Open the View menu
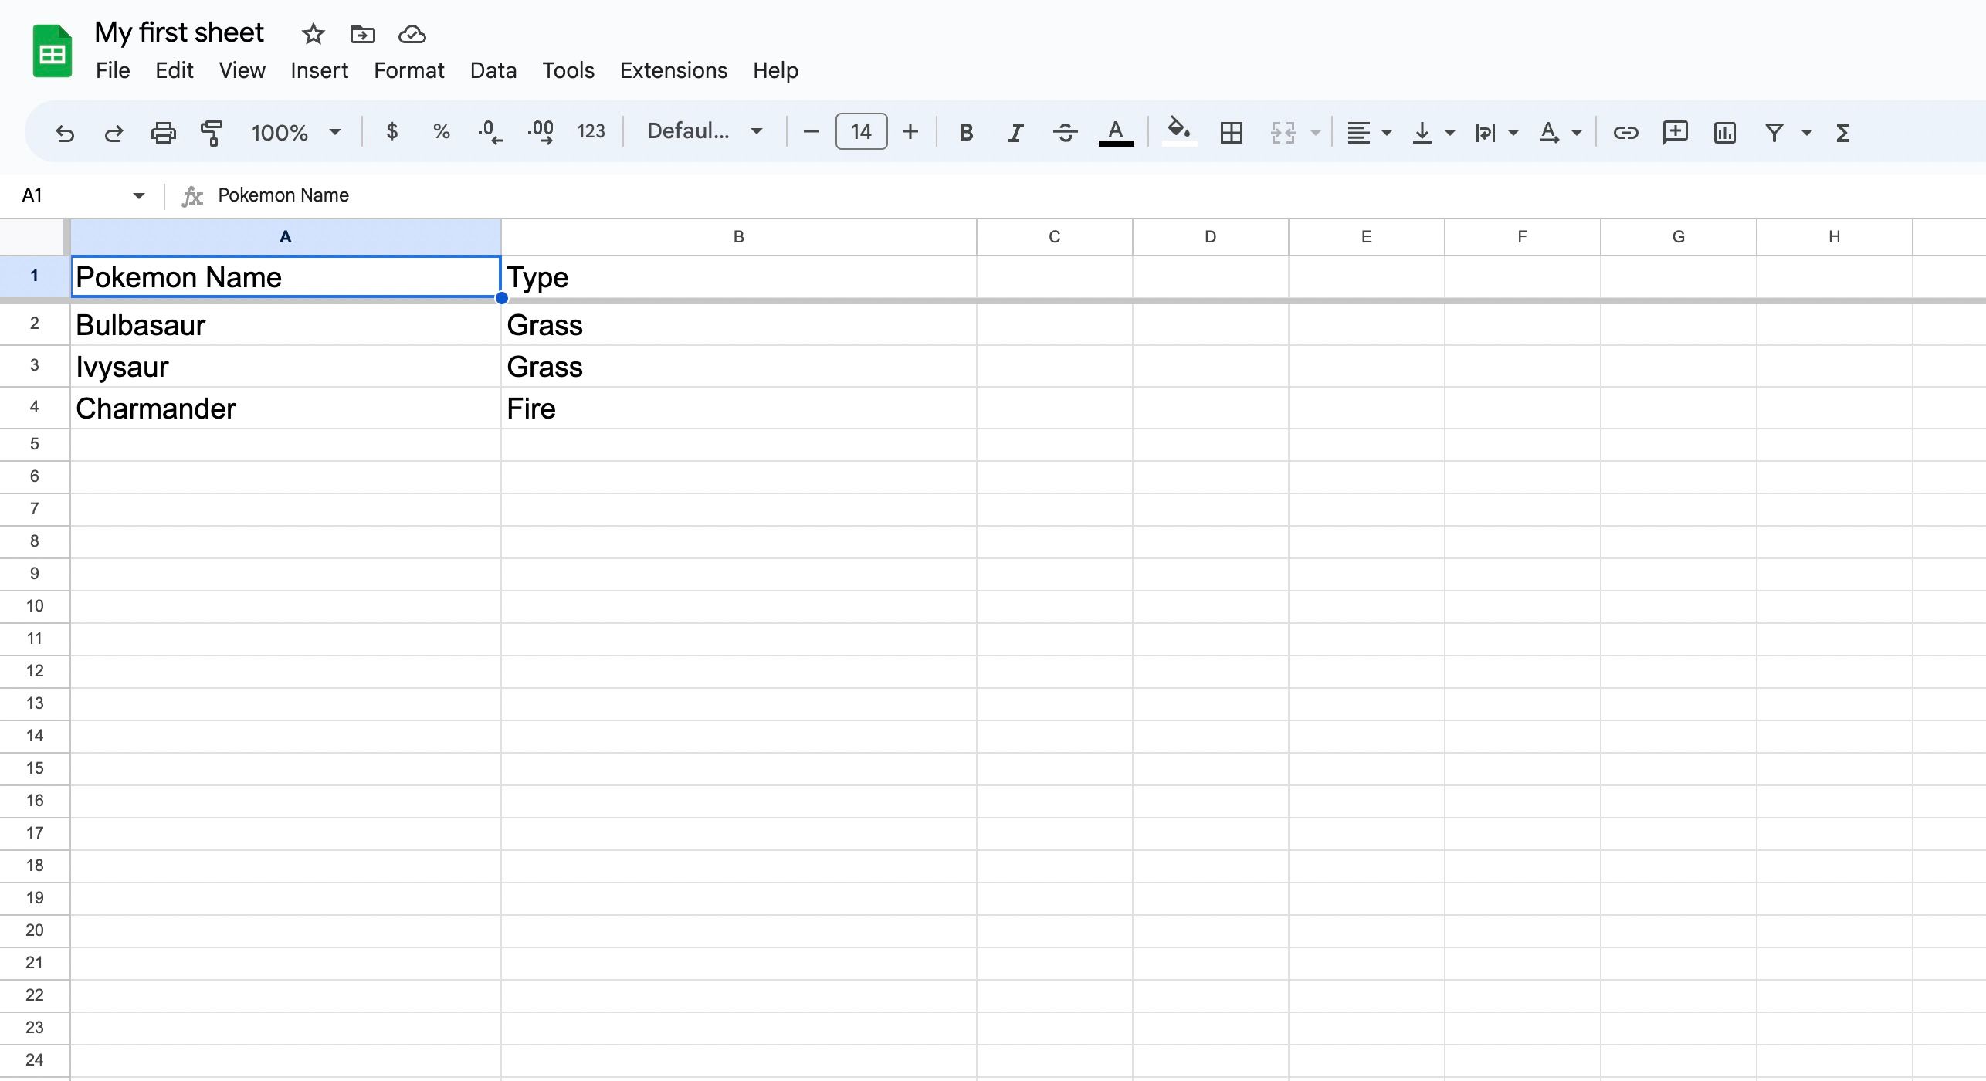 [x=242, y=70]
